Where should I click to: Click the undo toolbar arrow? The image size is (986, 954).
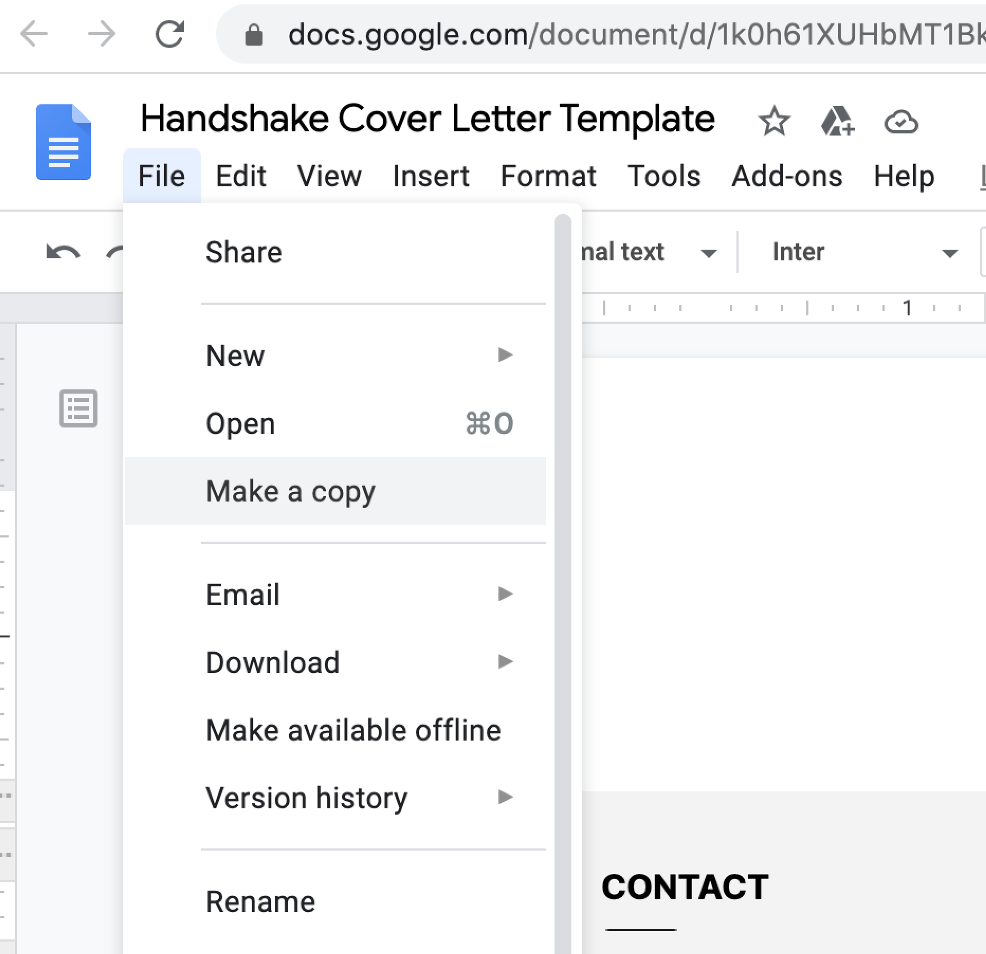click(63, 252)
